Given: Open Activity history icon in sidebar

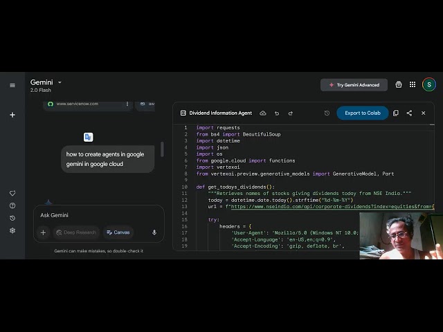Looking at the screenshot, I should tap(12, 219).
